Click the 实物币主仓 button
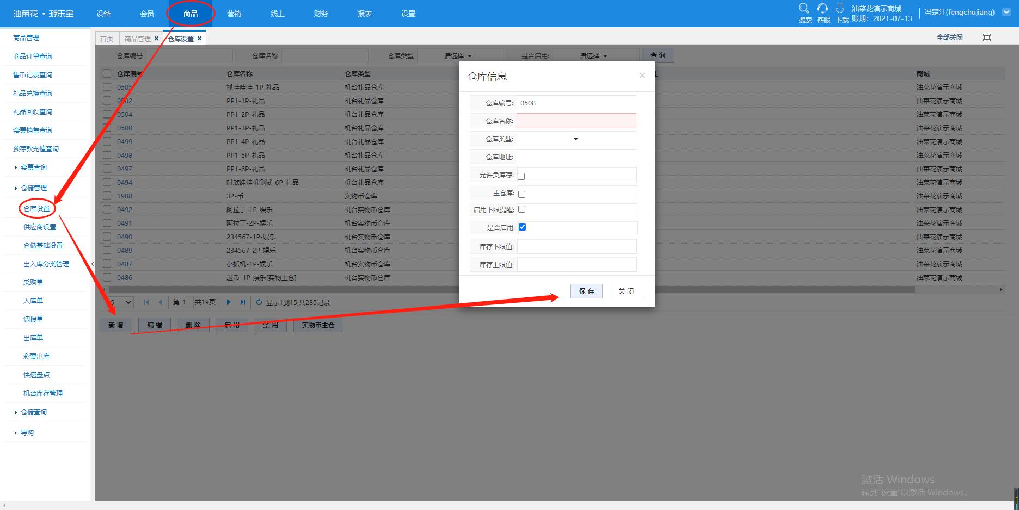 318,325
